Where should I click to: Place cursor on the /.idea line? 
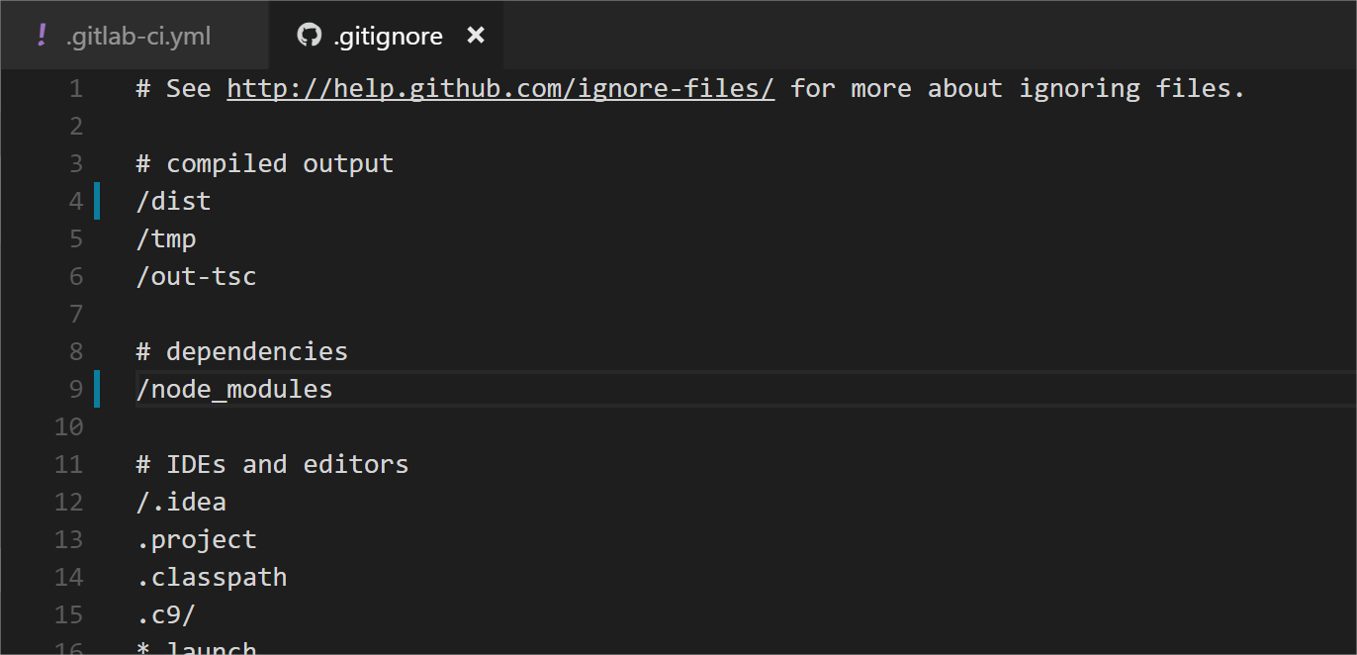click(x=181, y=503)
